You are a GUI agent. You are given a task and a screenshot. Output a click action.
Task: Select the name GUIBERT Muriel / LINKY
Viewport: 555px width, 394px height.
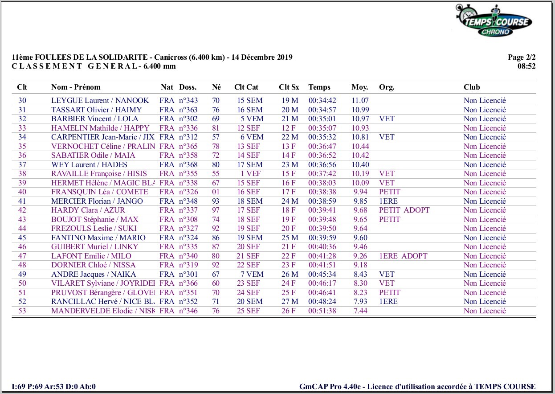pos(95,247)
